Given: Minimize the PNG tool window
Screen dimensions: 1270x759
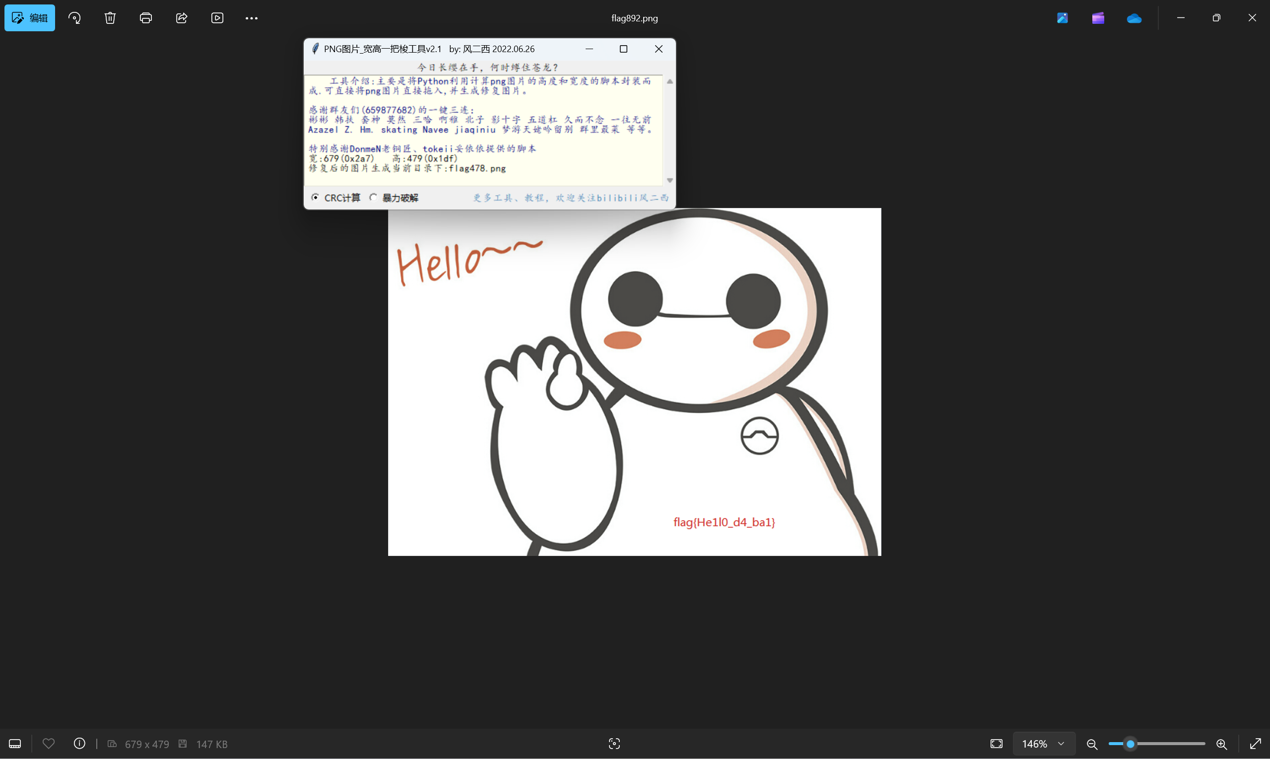Looking at the screenshot, I should coord(589,49).
